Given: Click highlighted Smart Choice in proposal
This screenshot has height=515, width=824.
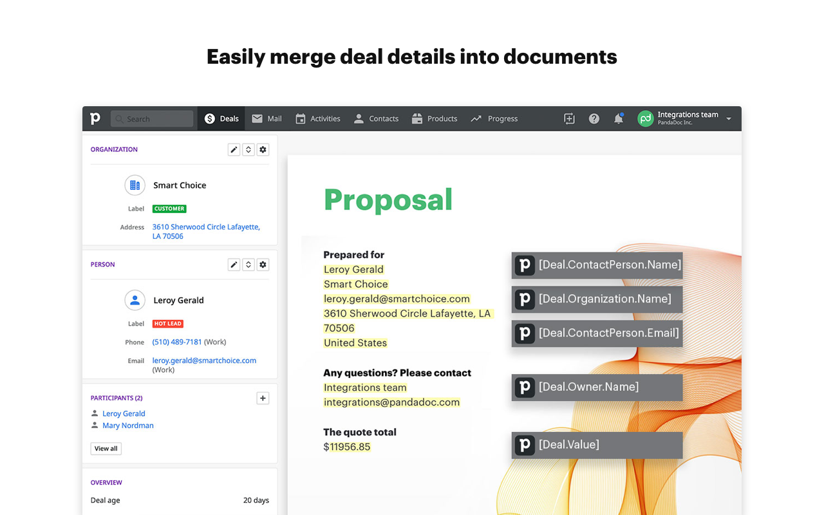Looking at the screenshot, I should click(x=356, y=284).
